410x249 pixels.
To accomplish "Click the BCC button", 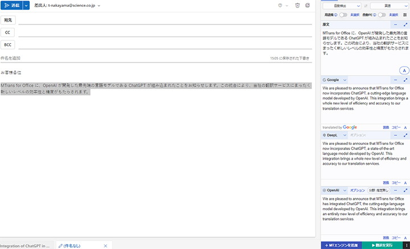I will (8, 45).
